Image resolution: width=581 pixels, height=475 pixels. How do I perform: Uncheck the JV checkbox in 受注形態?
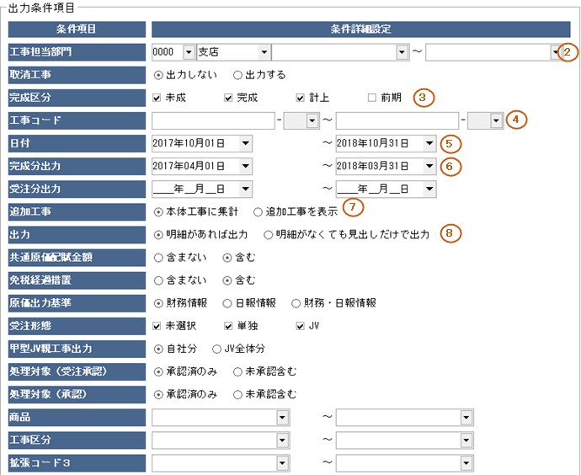pos(301,326)
